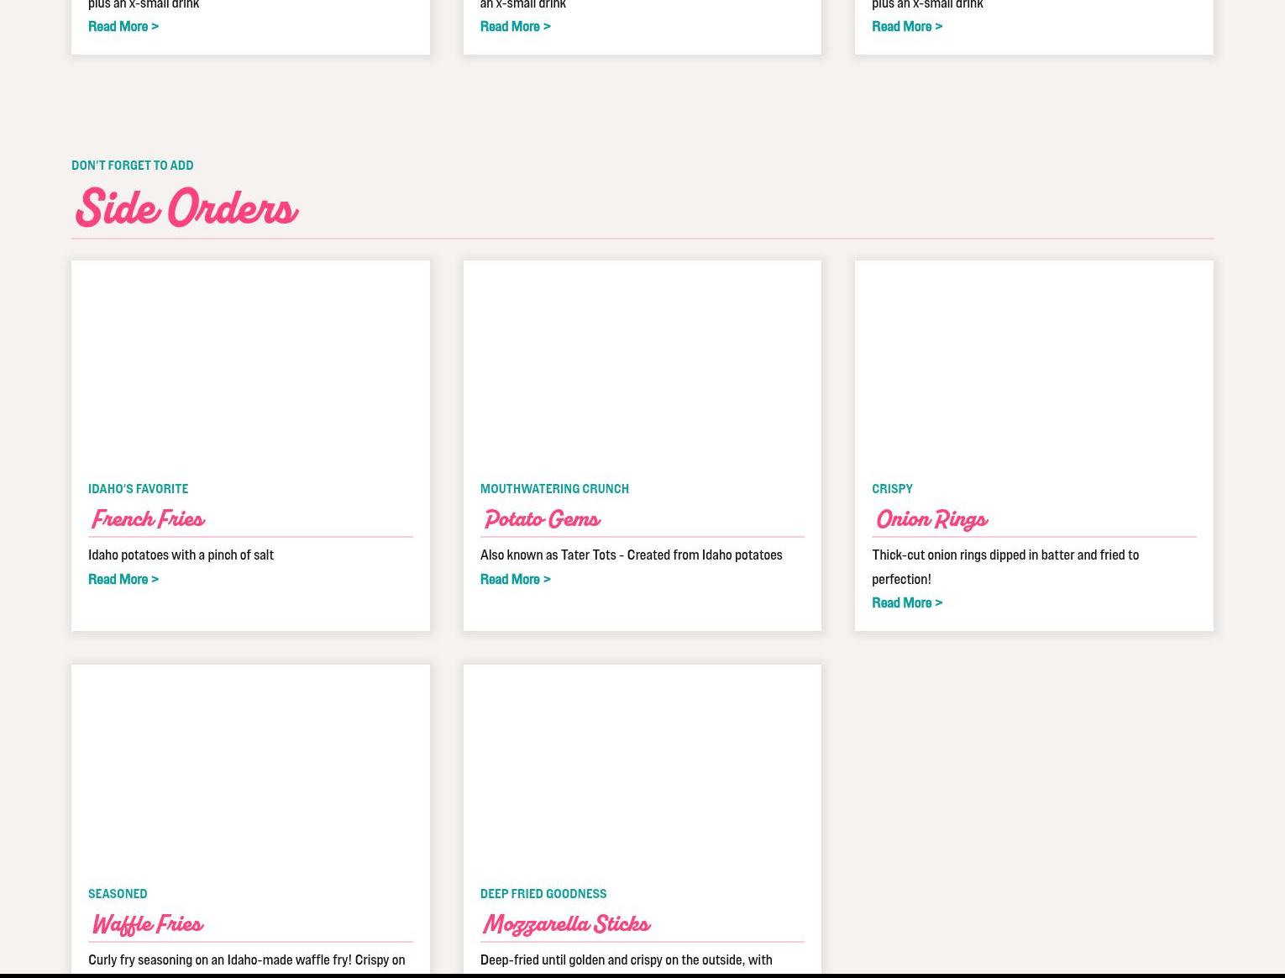Screen dimensions: 1285x978
Task: Click the Side Orders section heading
Action: point(186,209)
